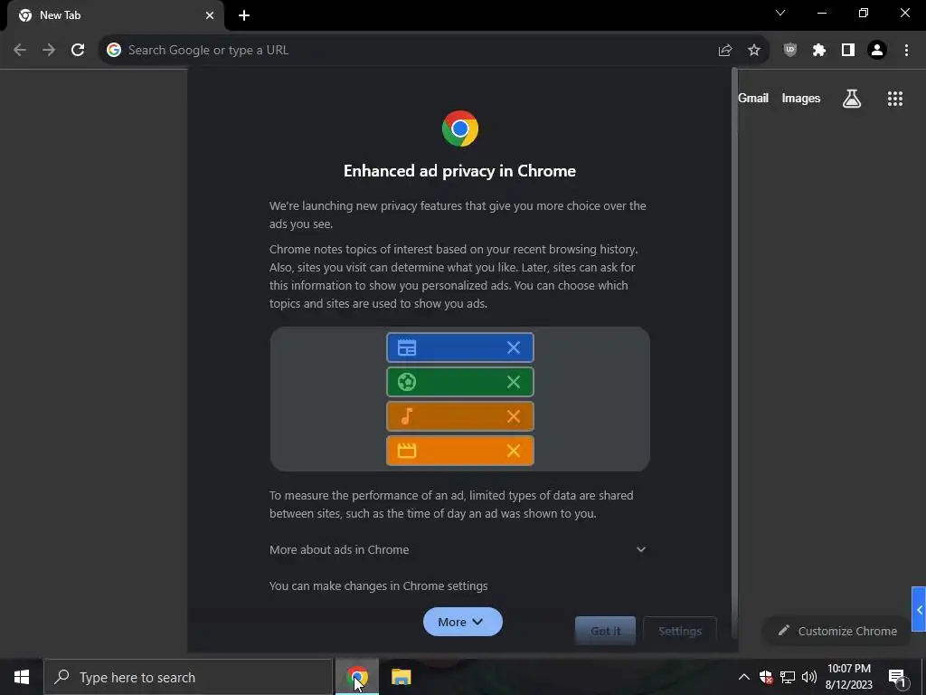Open File Explorer from taskbar
The width and height of the screenshot is (926, 695).
(x=401, y=677)
